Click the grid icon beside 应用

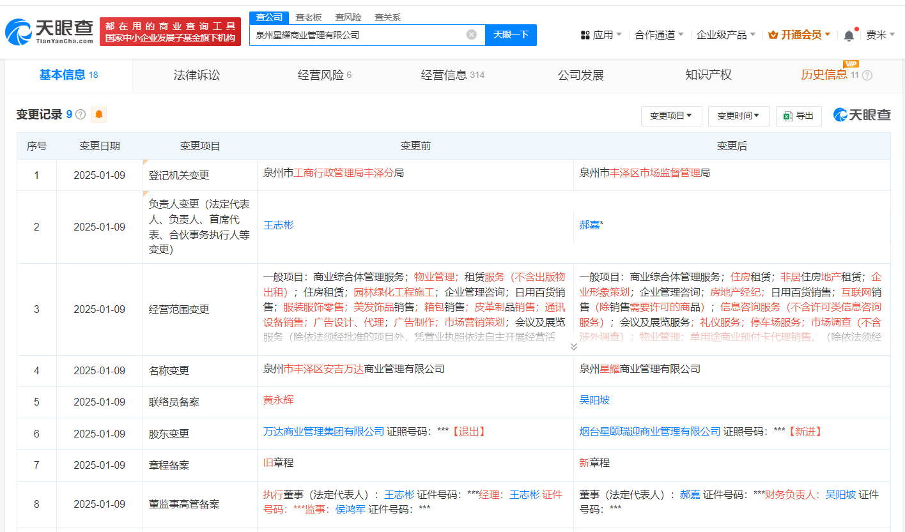[584, 34]
